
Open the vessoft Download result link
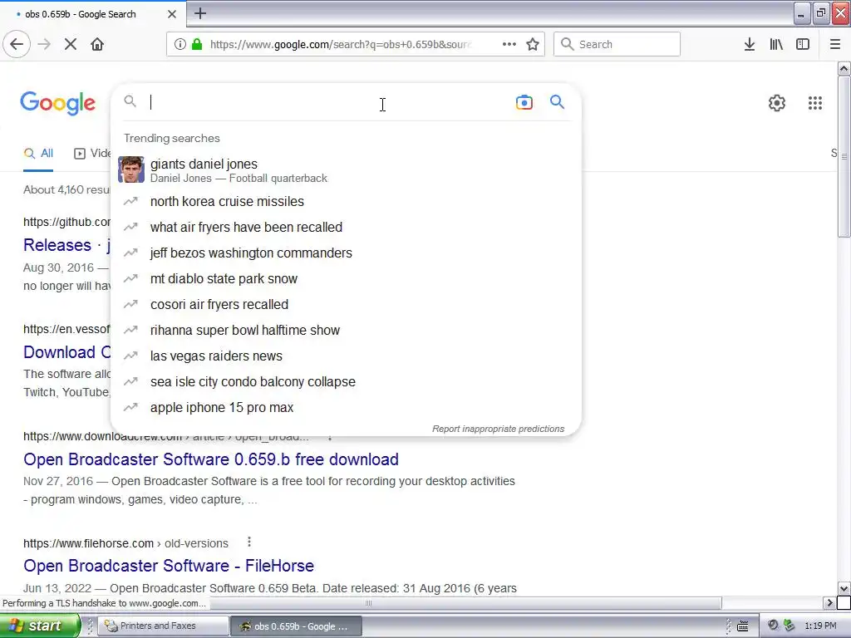pos(66,352)
